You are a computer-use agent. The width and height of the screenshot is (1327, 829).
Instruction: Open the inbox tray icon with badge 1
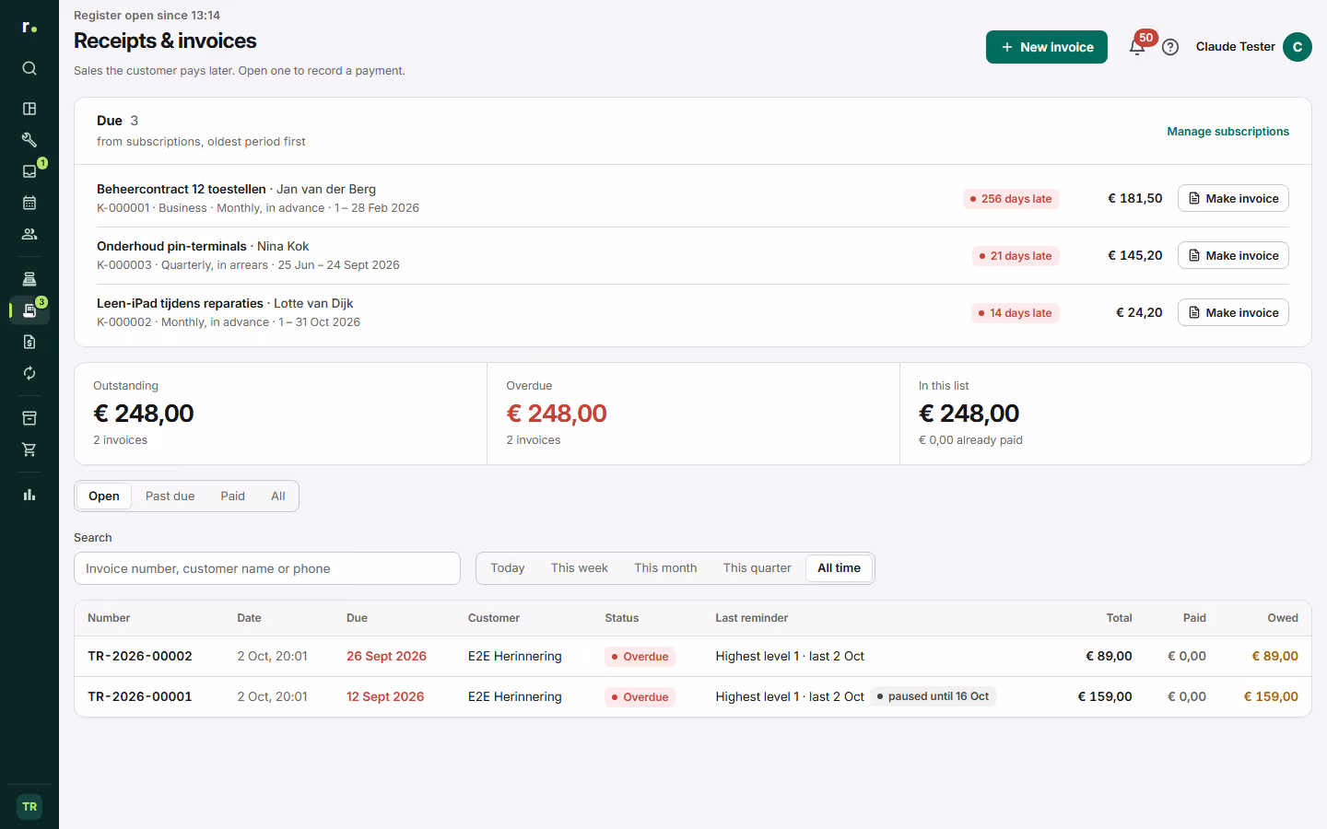(x=29, y=171)
